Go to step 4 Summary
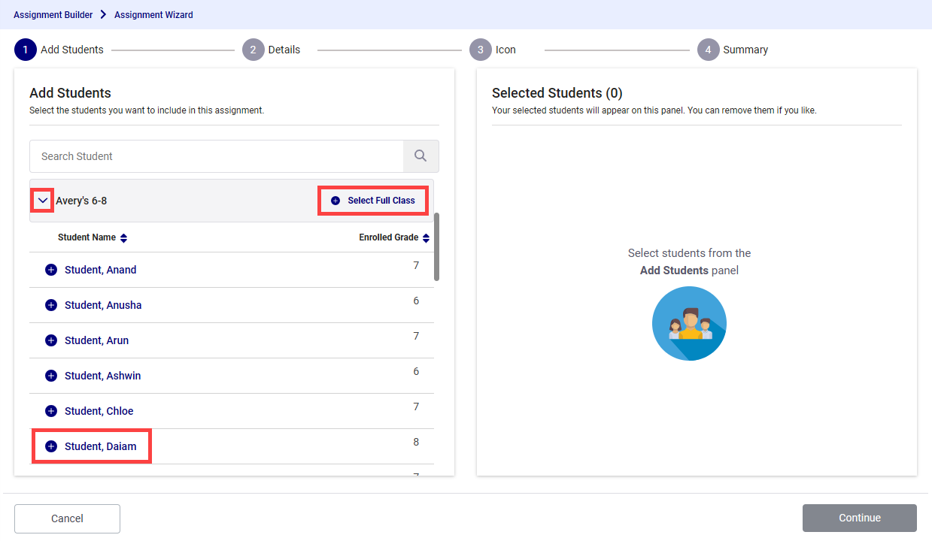Screen dimensions: 932x541 pos(733,50)
